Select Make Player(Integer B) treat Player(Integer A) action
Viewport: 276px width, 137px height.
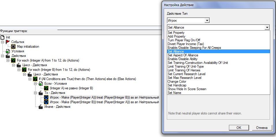click(x=105, y=102)
